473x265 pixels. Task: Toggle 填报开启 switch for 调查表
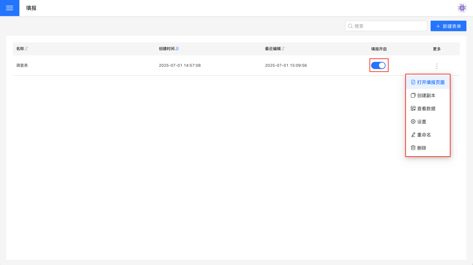(x=378, y=66)
